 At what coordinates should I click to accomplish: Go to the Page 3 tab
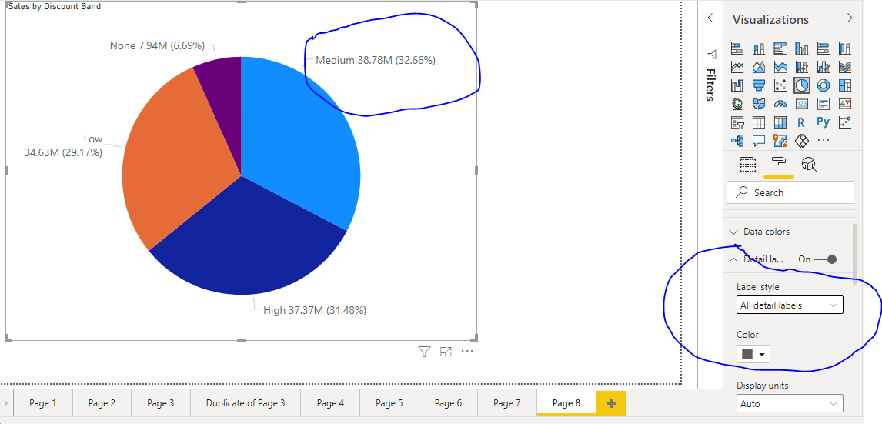tap(160, 402)
